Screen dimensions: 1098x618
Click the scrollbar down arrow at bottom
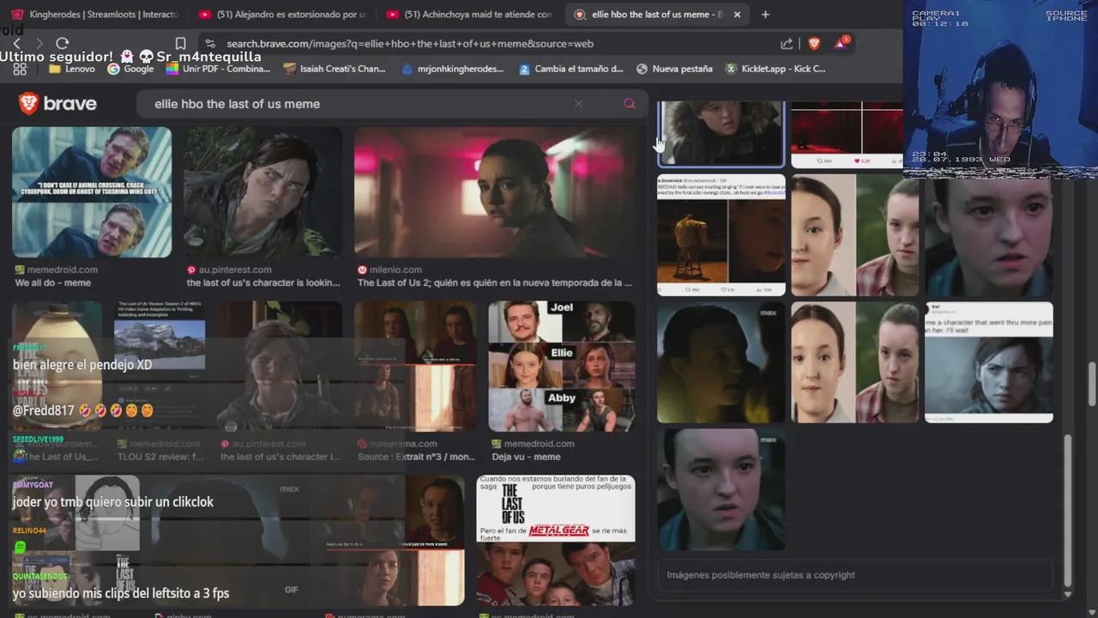(x=1068, y=594)
